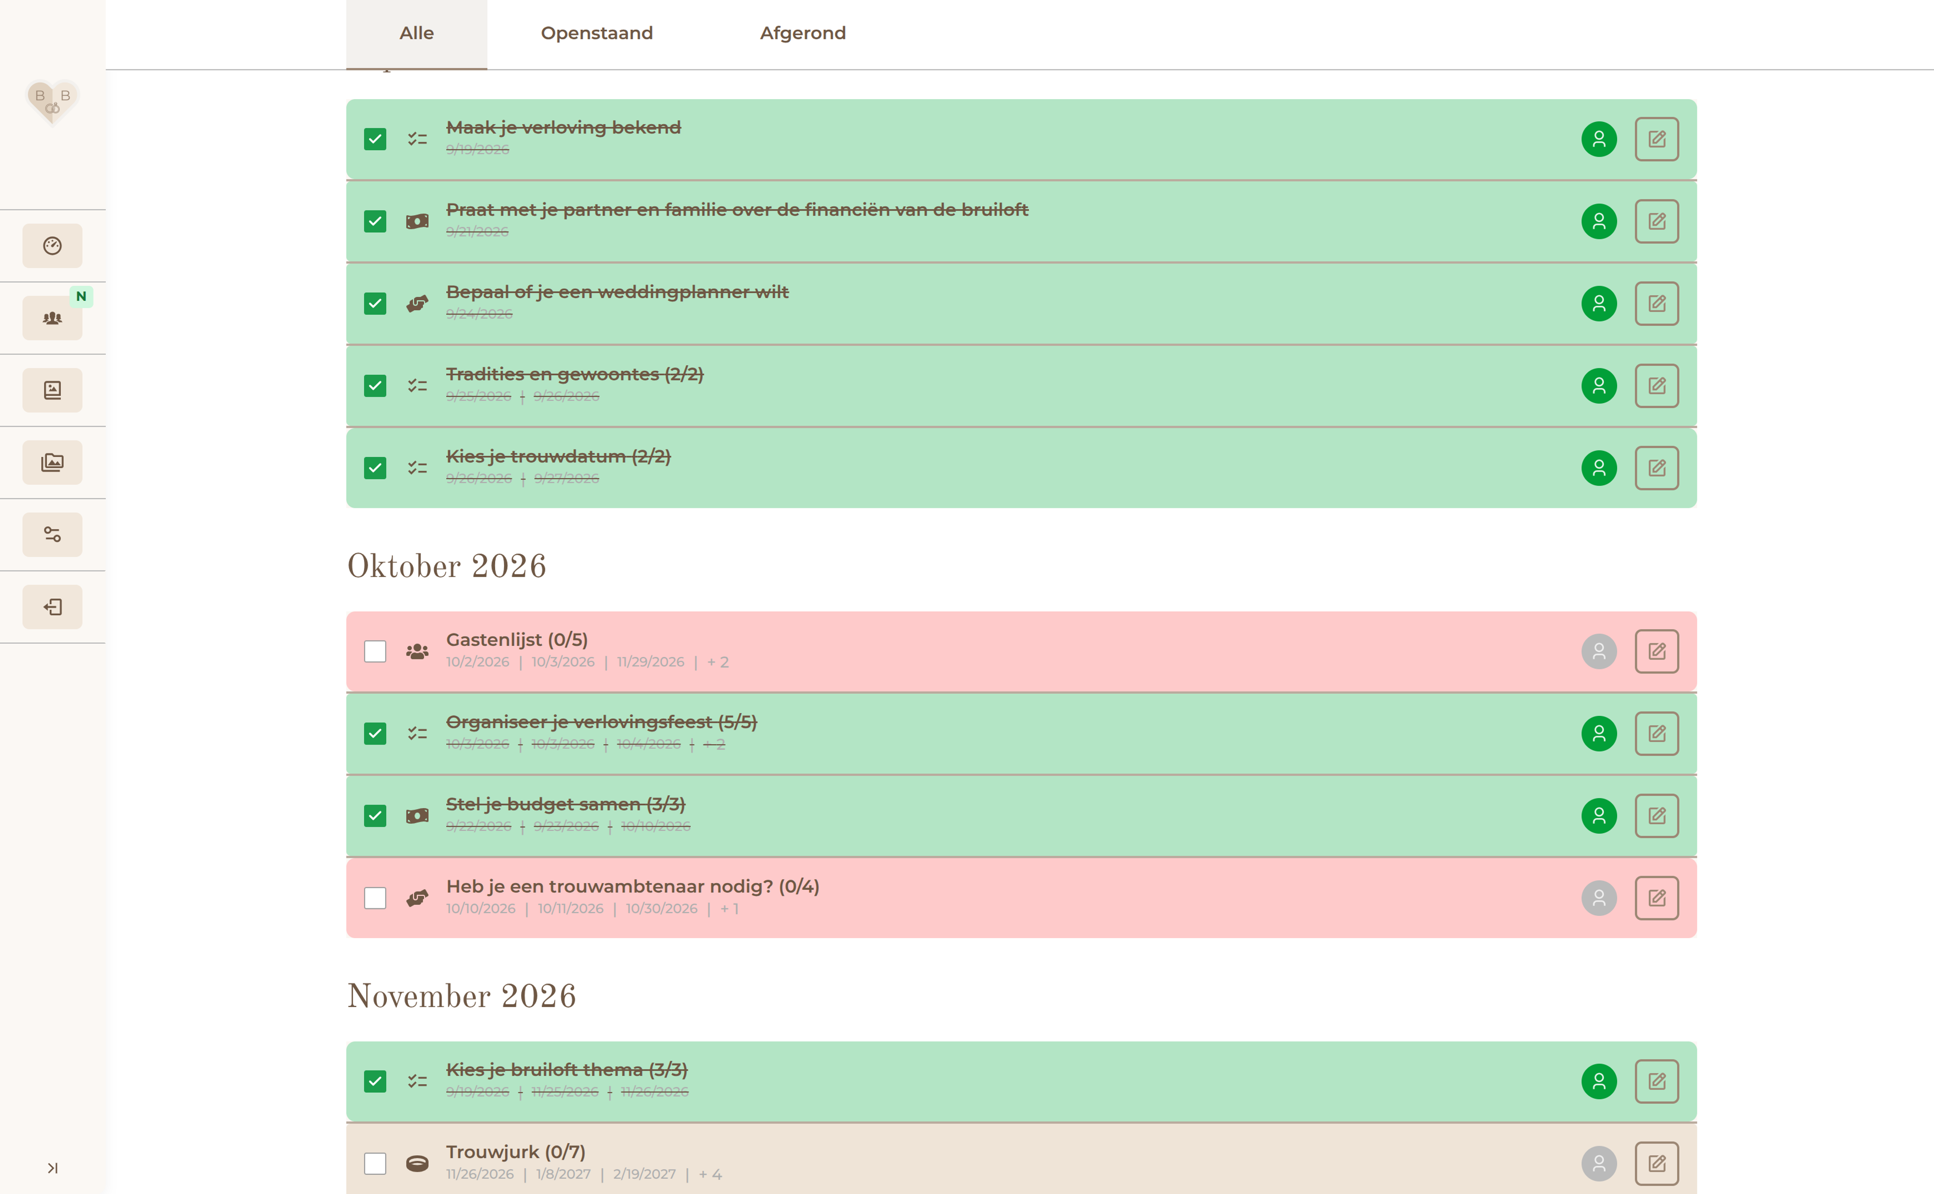1934x1194 pixels.
Task: Click assignee avatar on 'Kies je trouwdatum' row
Action: point(1599,469)
